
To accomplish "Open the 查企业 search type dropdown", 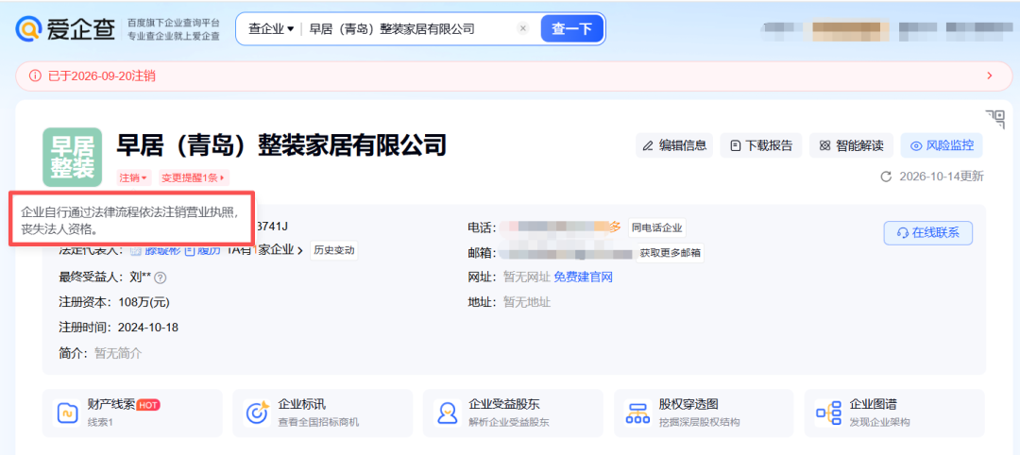I will 271,28.
